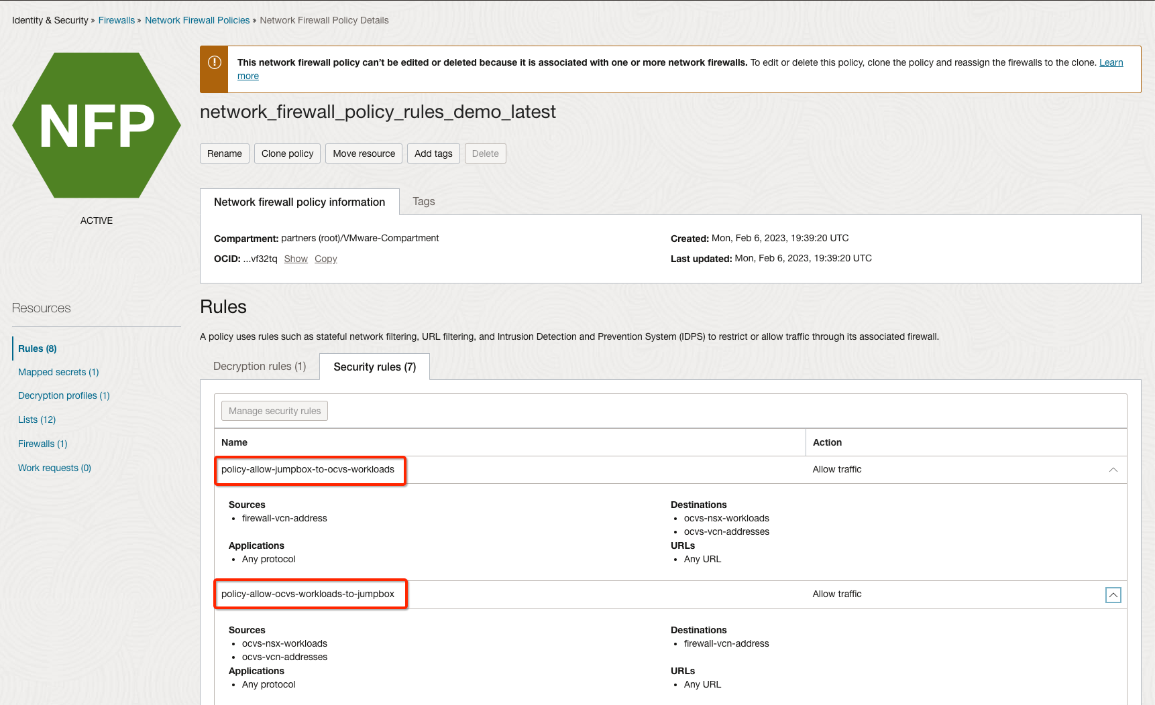Switch to the Tags tab
This screenshot has width=1155, height=705.
423,201
